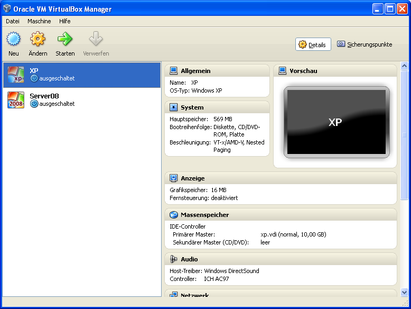Maximize the VirtualBox Manager window
Image resolution: width=411 pixels, height=309 pixels.
pyautogui.click(x=390, y=8)
